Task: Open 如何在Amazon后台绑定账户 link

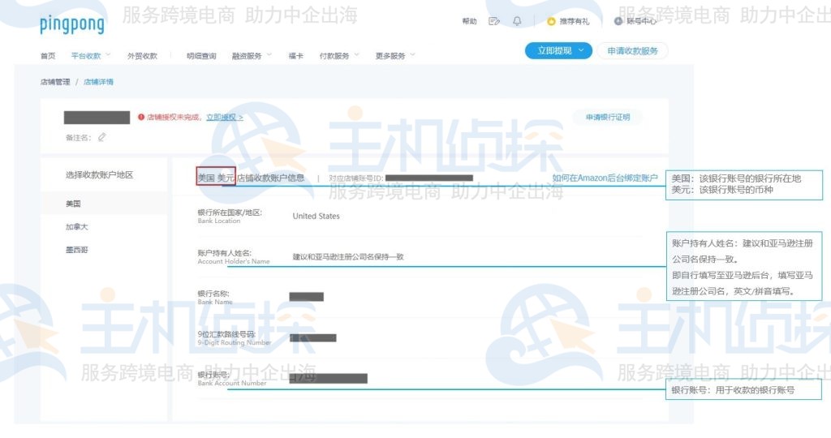Action: pos(605,178)
